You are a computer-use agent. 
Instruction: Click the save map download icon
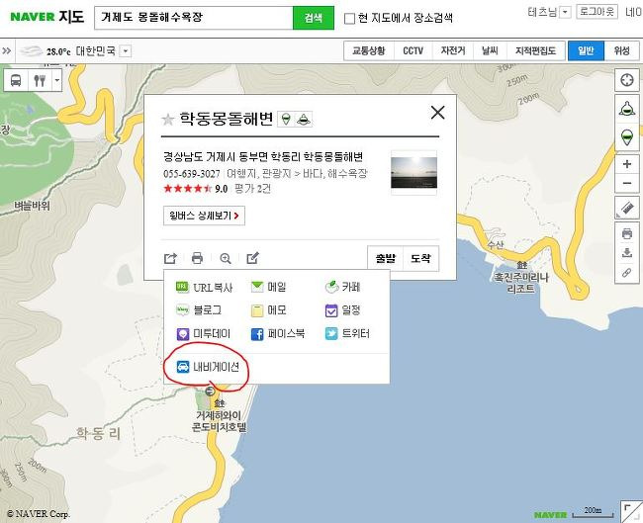627,252
